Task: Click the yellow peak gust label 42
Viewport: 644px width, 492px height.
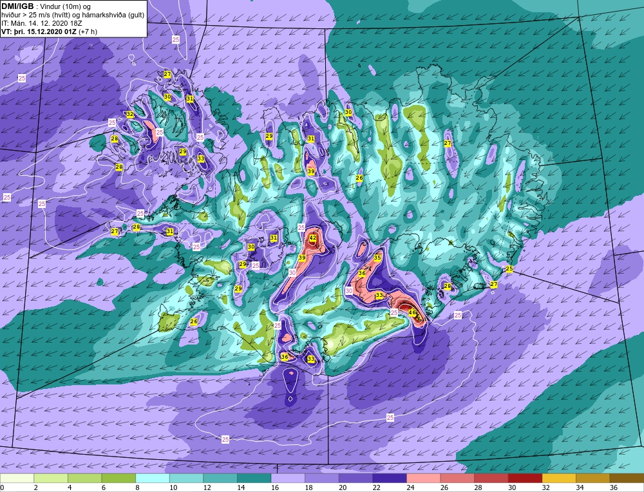Action: [313, 238]
